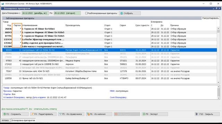Select row with code 87791

110,36
